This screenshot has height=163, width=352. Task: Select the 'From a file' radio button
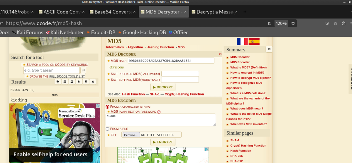(107, 129)
